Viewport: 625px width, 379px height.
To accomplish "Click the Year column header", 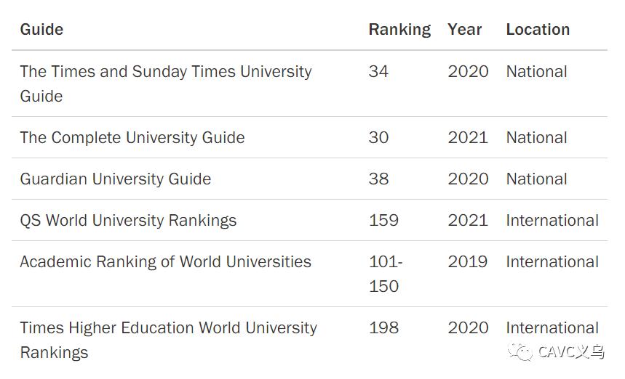I will 465,30.
